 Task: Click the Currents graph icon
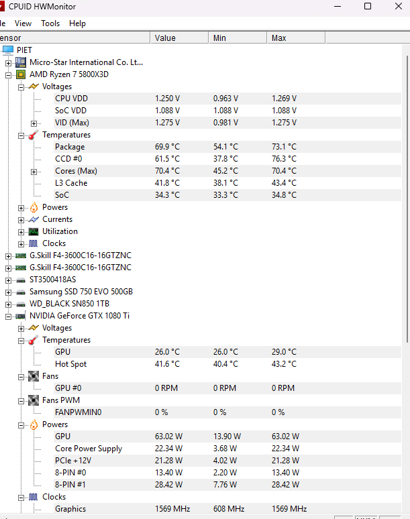(34, 219)
